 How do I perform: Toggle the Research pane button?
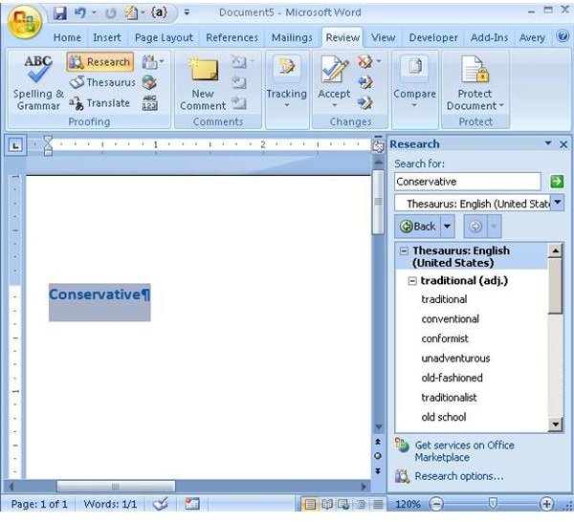pos(100,62)
